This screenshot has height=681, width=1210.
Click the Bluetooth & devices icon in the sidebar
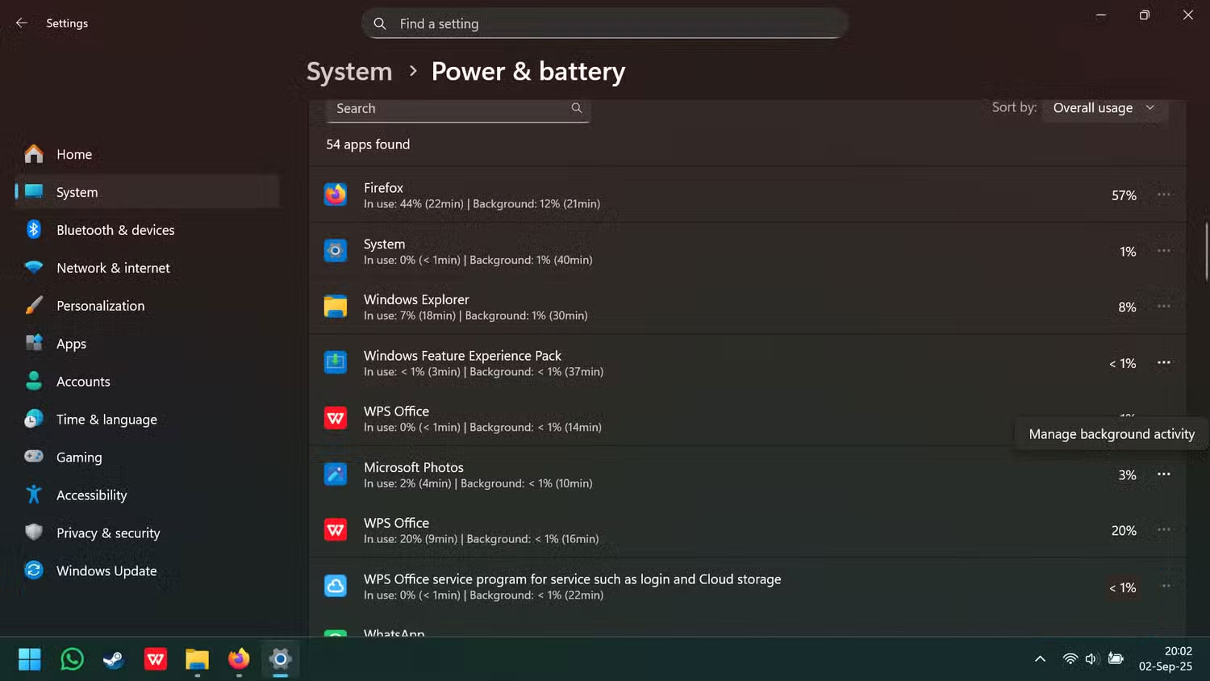point(33,230)
